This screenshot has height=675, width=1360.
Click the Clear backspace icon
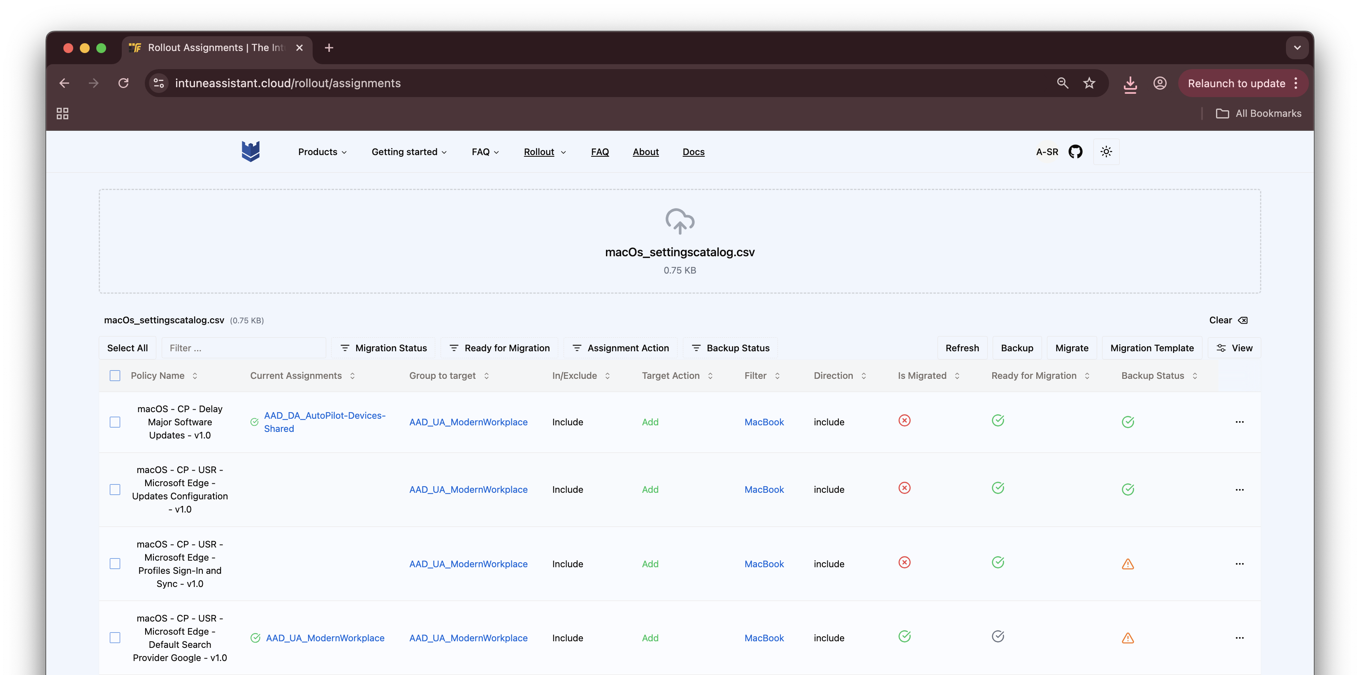pos(1243,320)
